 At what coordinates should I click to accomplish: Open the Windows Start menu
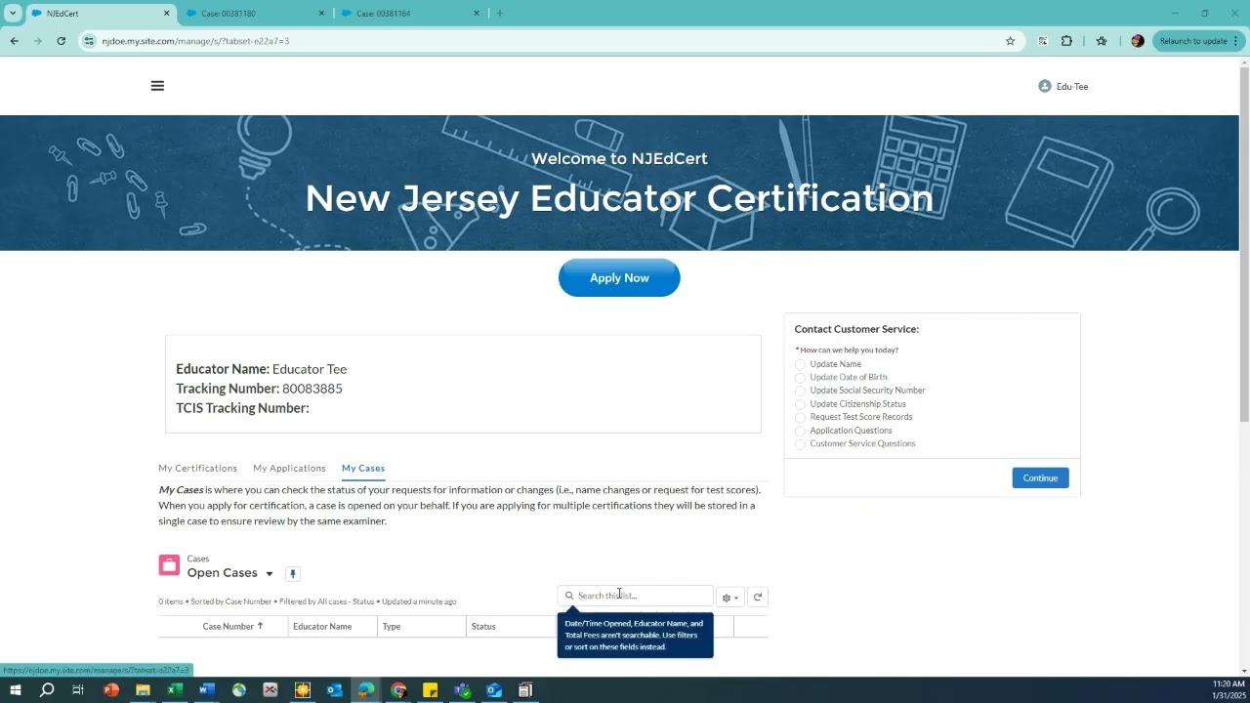coord(15,690)
